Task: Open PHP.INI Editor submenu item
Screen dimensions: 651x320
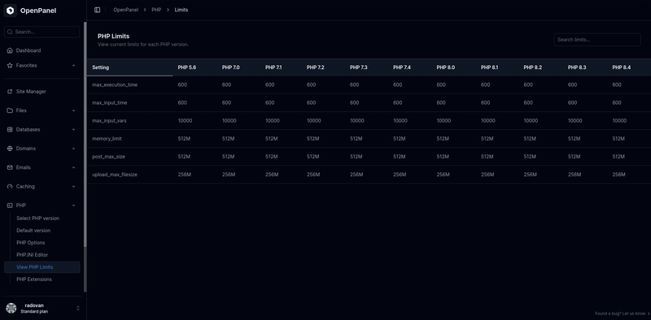Action: [x=33, y=255]
